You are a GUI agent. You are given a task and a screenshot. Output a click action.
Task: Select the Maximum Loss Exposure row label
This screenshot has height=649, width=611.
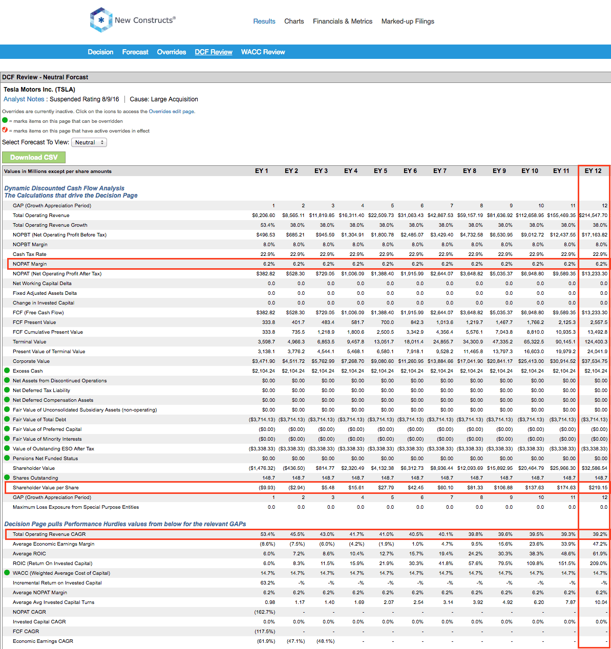pos(76,507)
